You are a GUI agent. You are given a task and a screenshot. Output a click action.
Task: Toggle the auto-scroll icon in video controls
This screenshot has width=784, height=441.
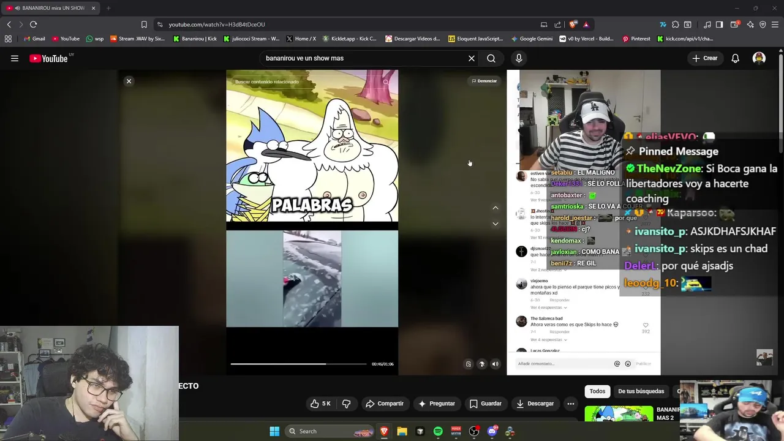click(482, 364)
